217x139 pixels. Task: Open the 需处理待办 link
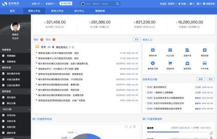(x=61, y=47)
